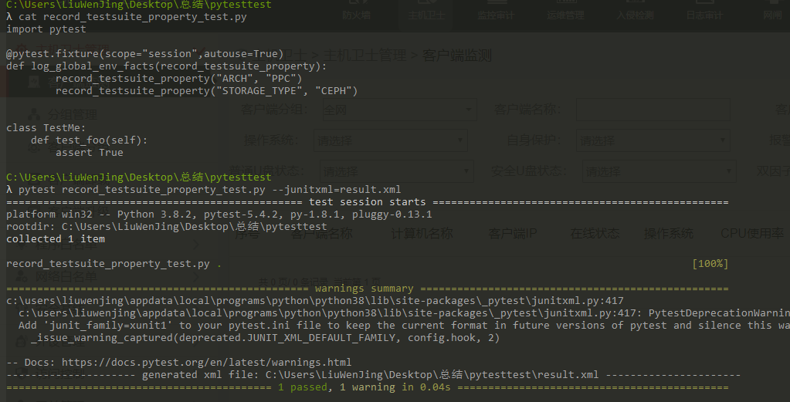Open 网络白名单 in background sidebar
Screen dimensions: 790x402
click(66, 276)
